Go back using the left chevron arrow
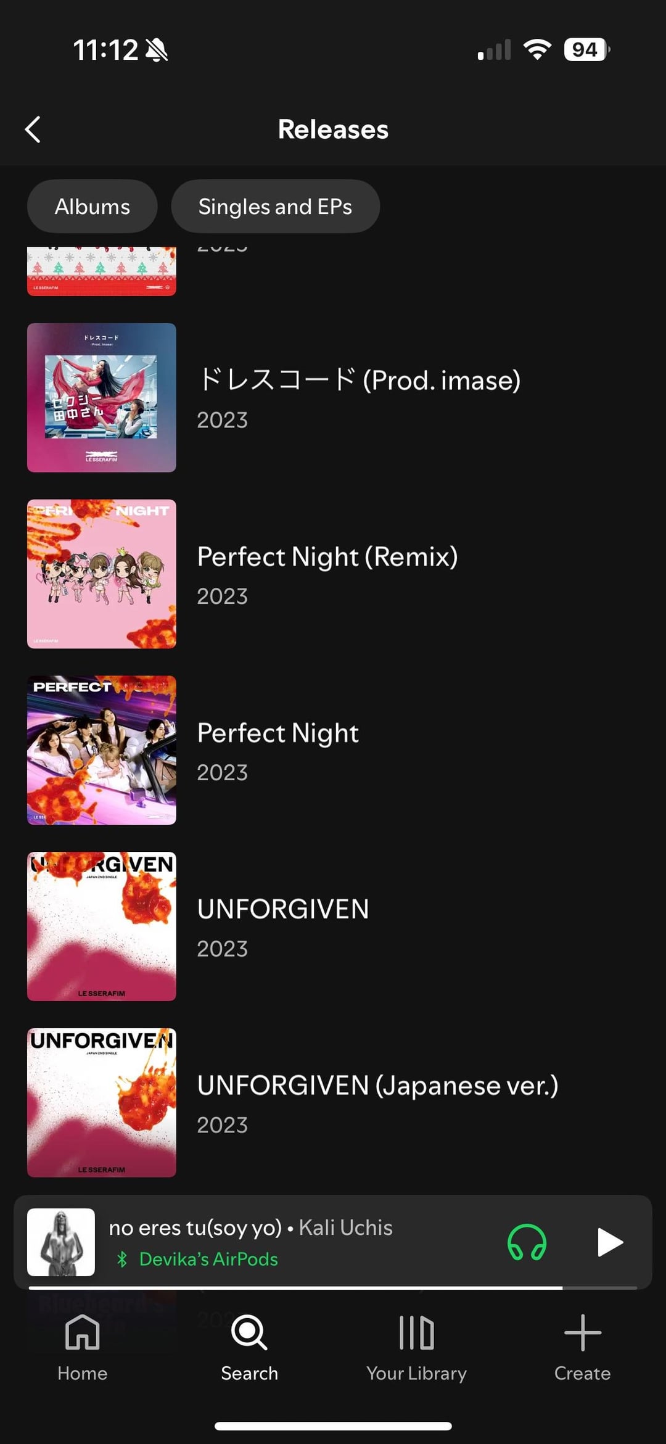 (33, 130)
